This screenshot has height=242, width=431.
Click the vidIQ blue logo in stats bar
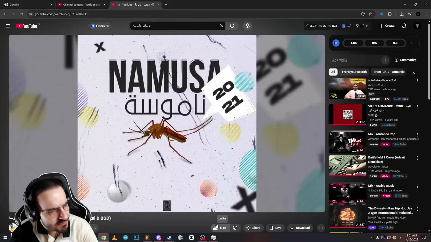pos(344,26)
